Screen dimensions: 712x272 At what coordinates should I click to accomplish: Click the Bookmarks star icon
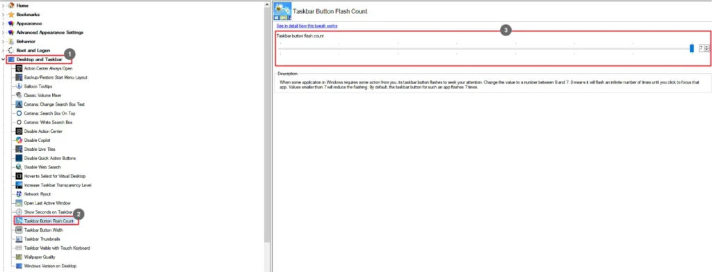point(11,15)
